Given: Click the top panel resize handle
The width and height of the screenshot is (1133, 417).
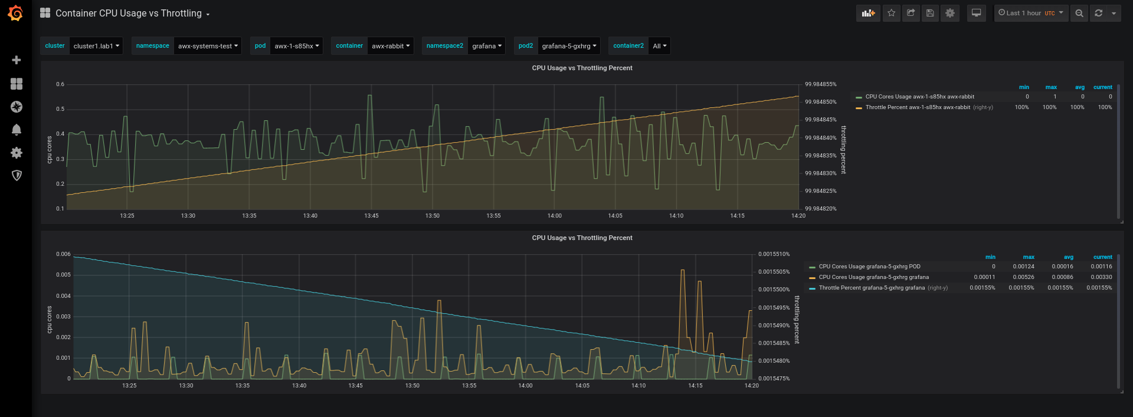Looking at the screenshot, I should (1121, 222).
